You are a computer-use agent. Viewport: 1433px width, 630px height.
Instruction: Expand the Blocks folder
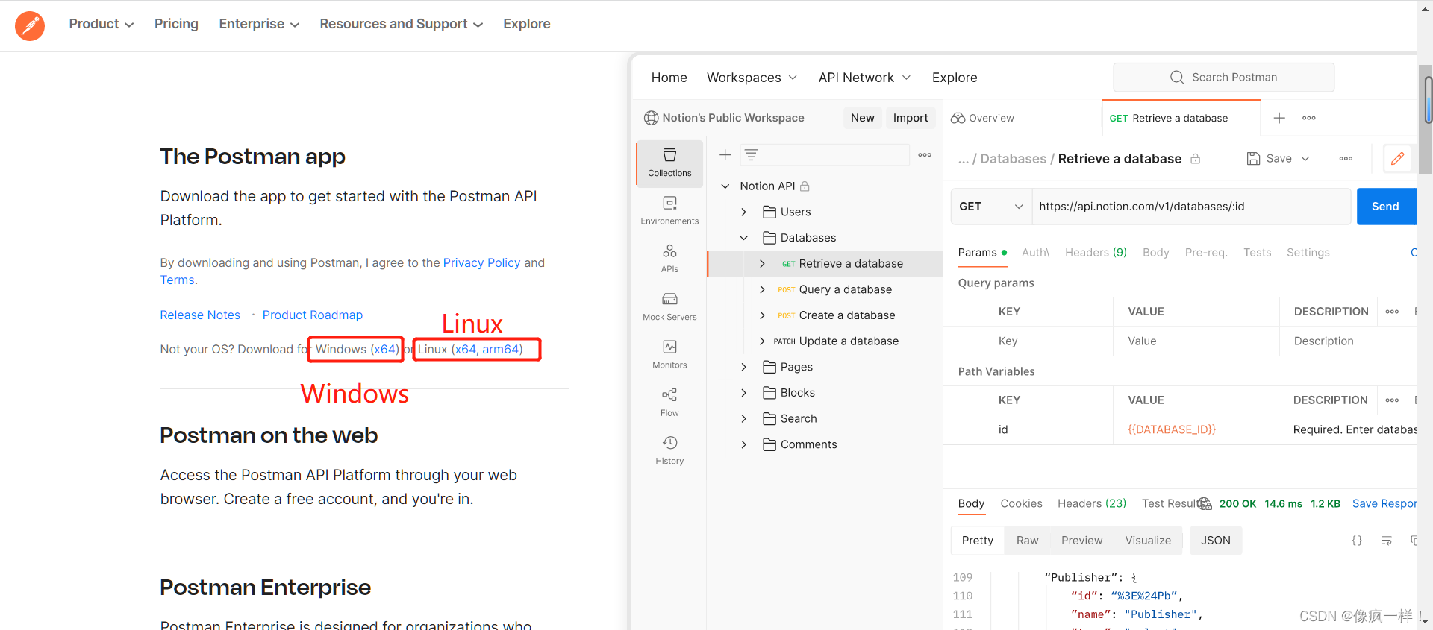click(743, 393)
